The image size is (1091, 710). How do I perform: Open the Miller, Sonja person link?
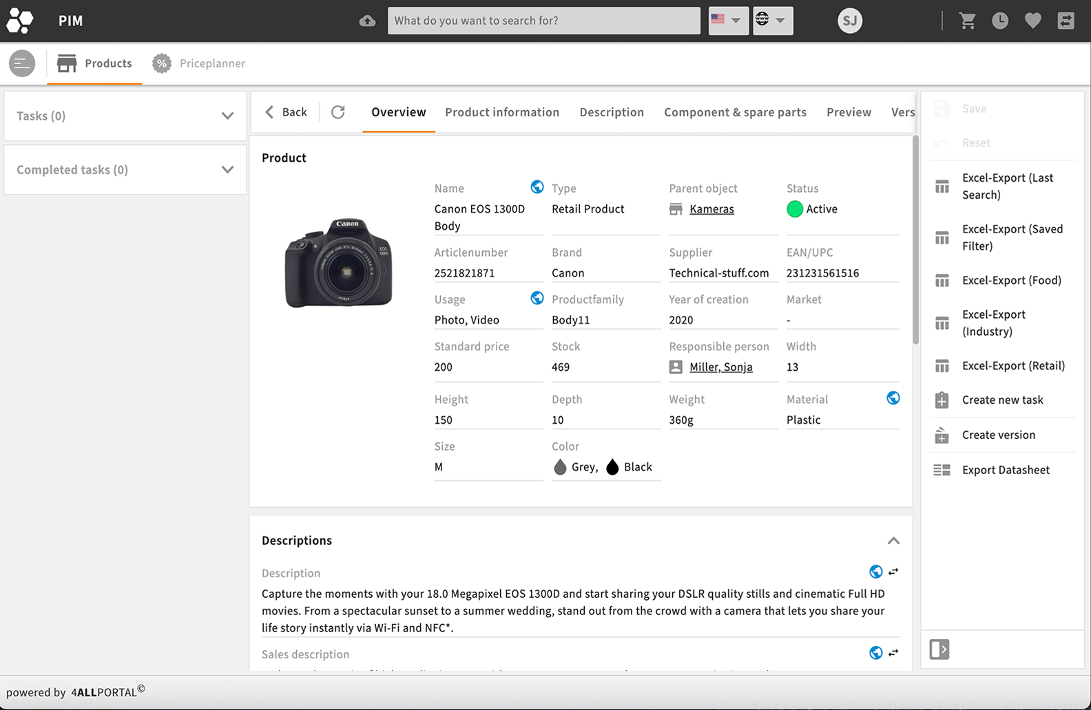[720, 367]
